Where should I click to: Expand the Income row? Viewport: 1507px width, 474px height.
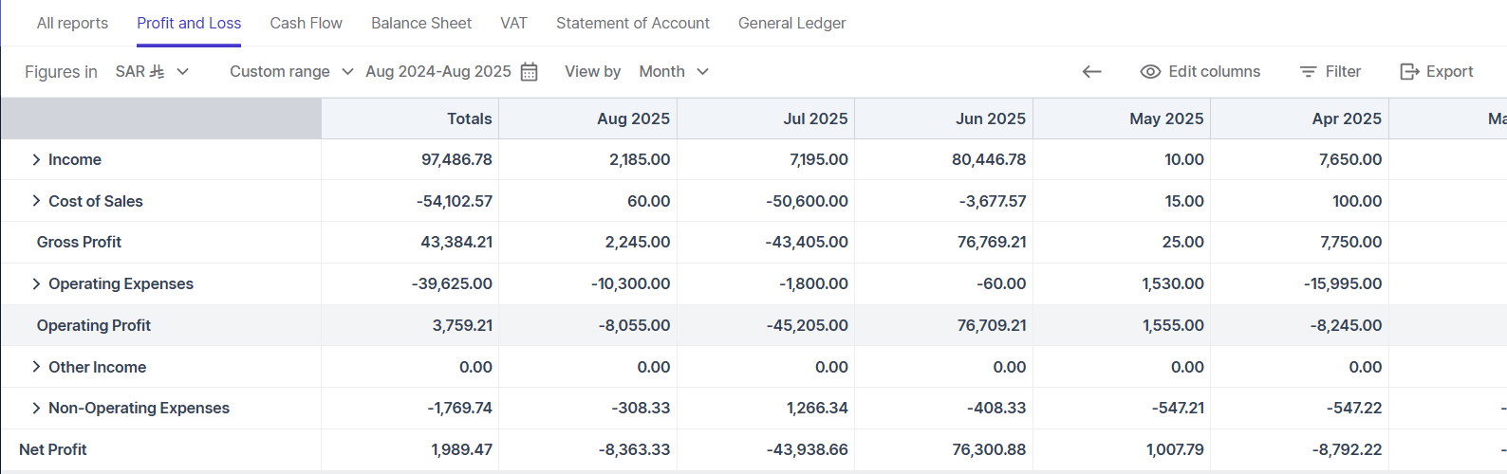tap(36, 160)
